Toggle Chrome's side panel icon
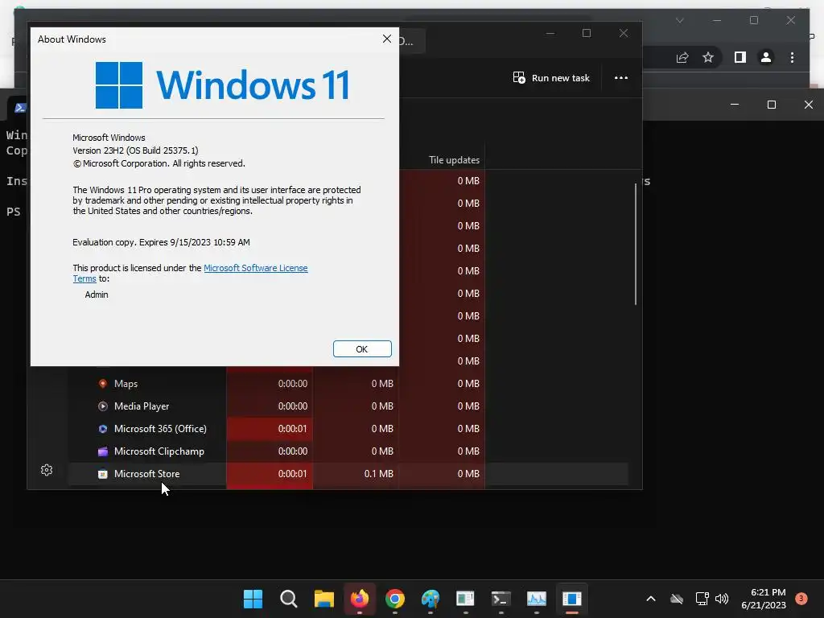Screen dimensions: 824x618 point(740,57)
